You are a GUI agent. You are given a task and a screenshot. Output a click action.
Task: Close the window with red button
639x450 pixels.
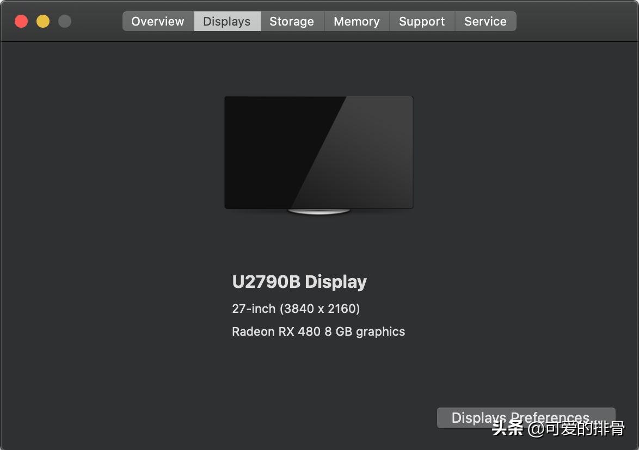coord(21,21)
